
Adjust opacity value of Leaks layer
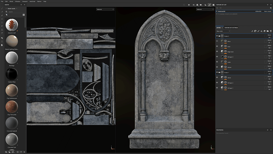pyautogui.click(x=269, y=63)
